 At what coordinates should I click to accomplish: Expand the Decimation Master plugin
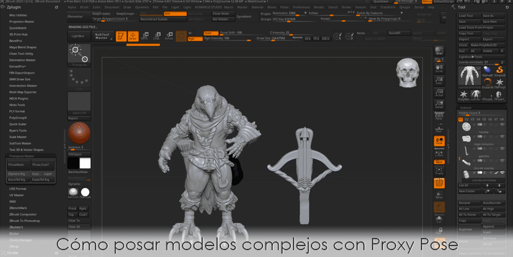(x=22, y=60)
